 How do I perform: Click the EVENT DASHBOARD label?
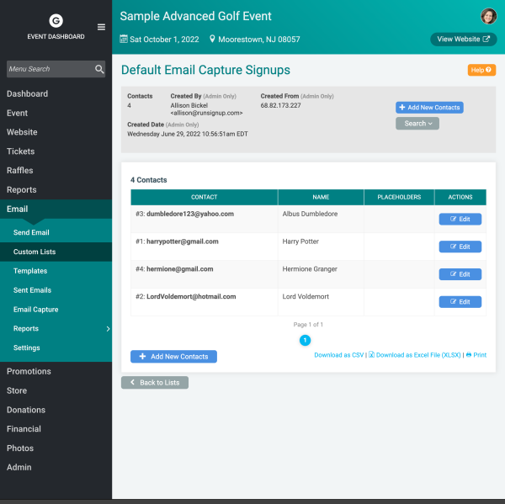pos(56,37)
